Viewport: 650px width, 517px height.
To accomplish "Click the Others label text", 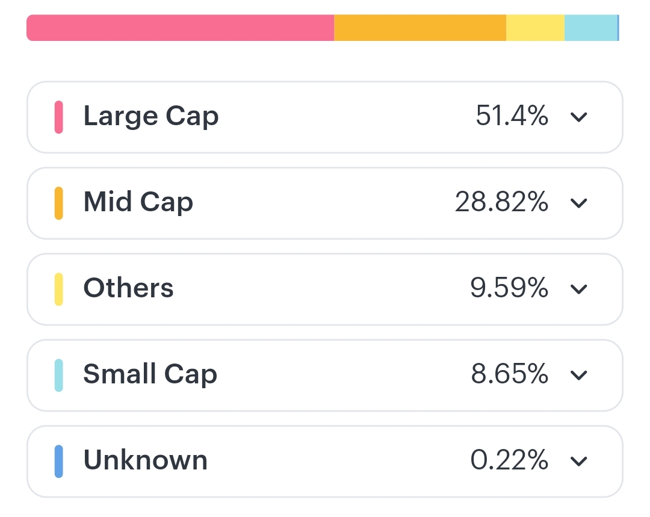I will tap(128, 288).
